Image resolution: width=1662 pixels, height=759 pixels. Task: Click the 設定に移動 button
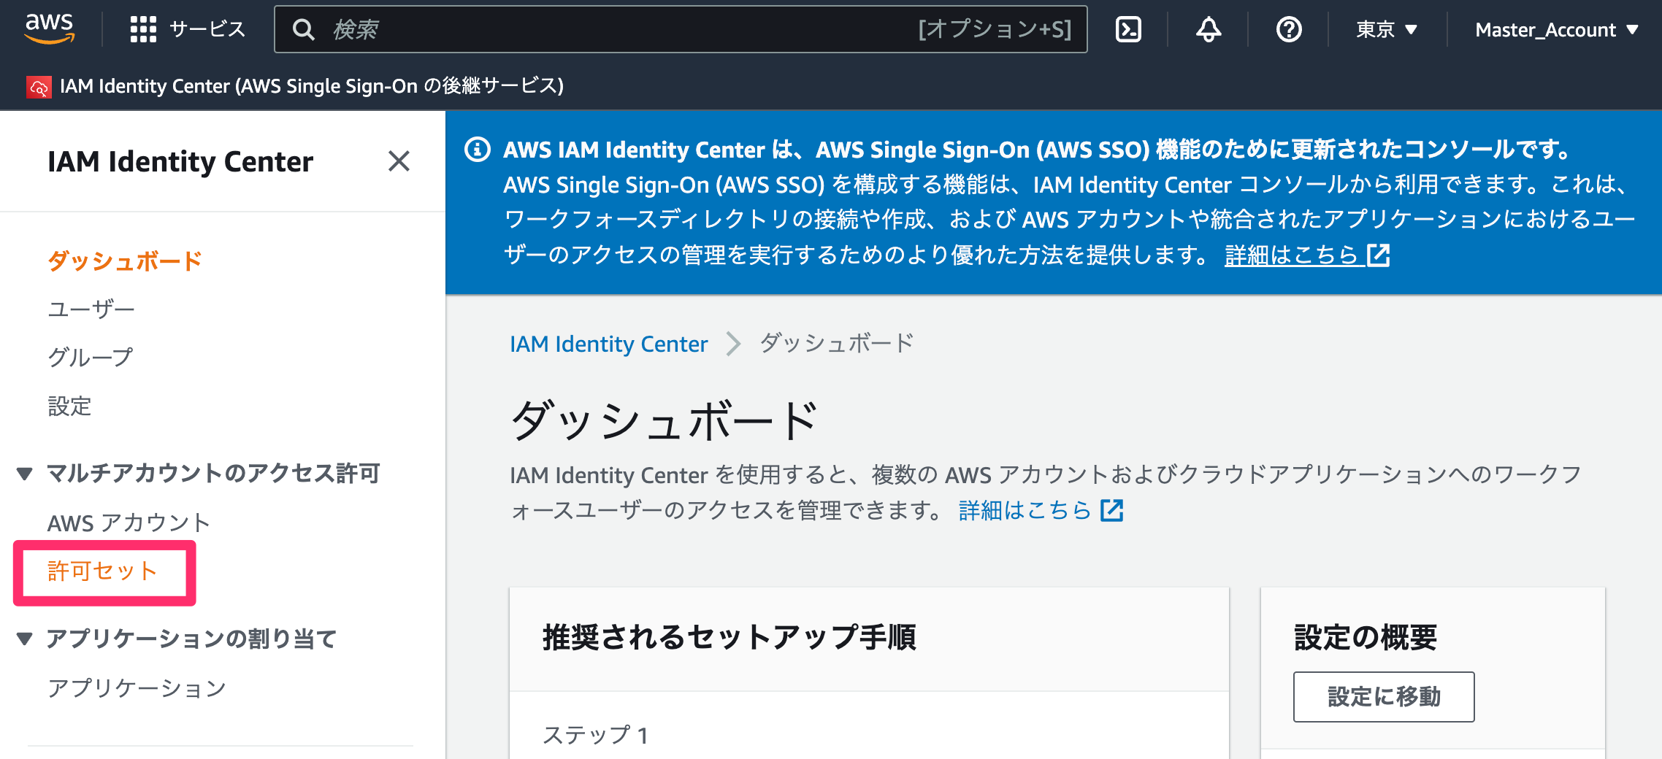(1384, 697)
